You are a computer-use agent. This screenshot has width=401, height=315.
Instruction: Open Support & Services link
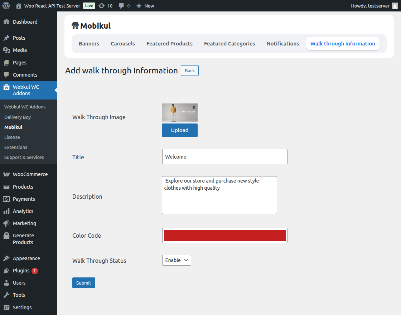point(24,157)
